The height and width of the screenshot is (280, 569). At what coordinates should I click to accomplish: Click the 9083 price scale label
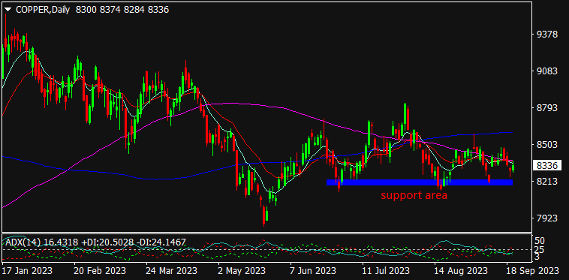547,71
